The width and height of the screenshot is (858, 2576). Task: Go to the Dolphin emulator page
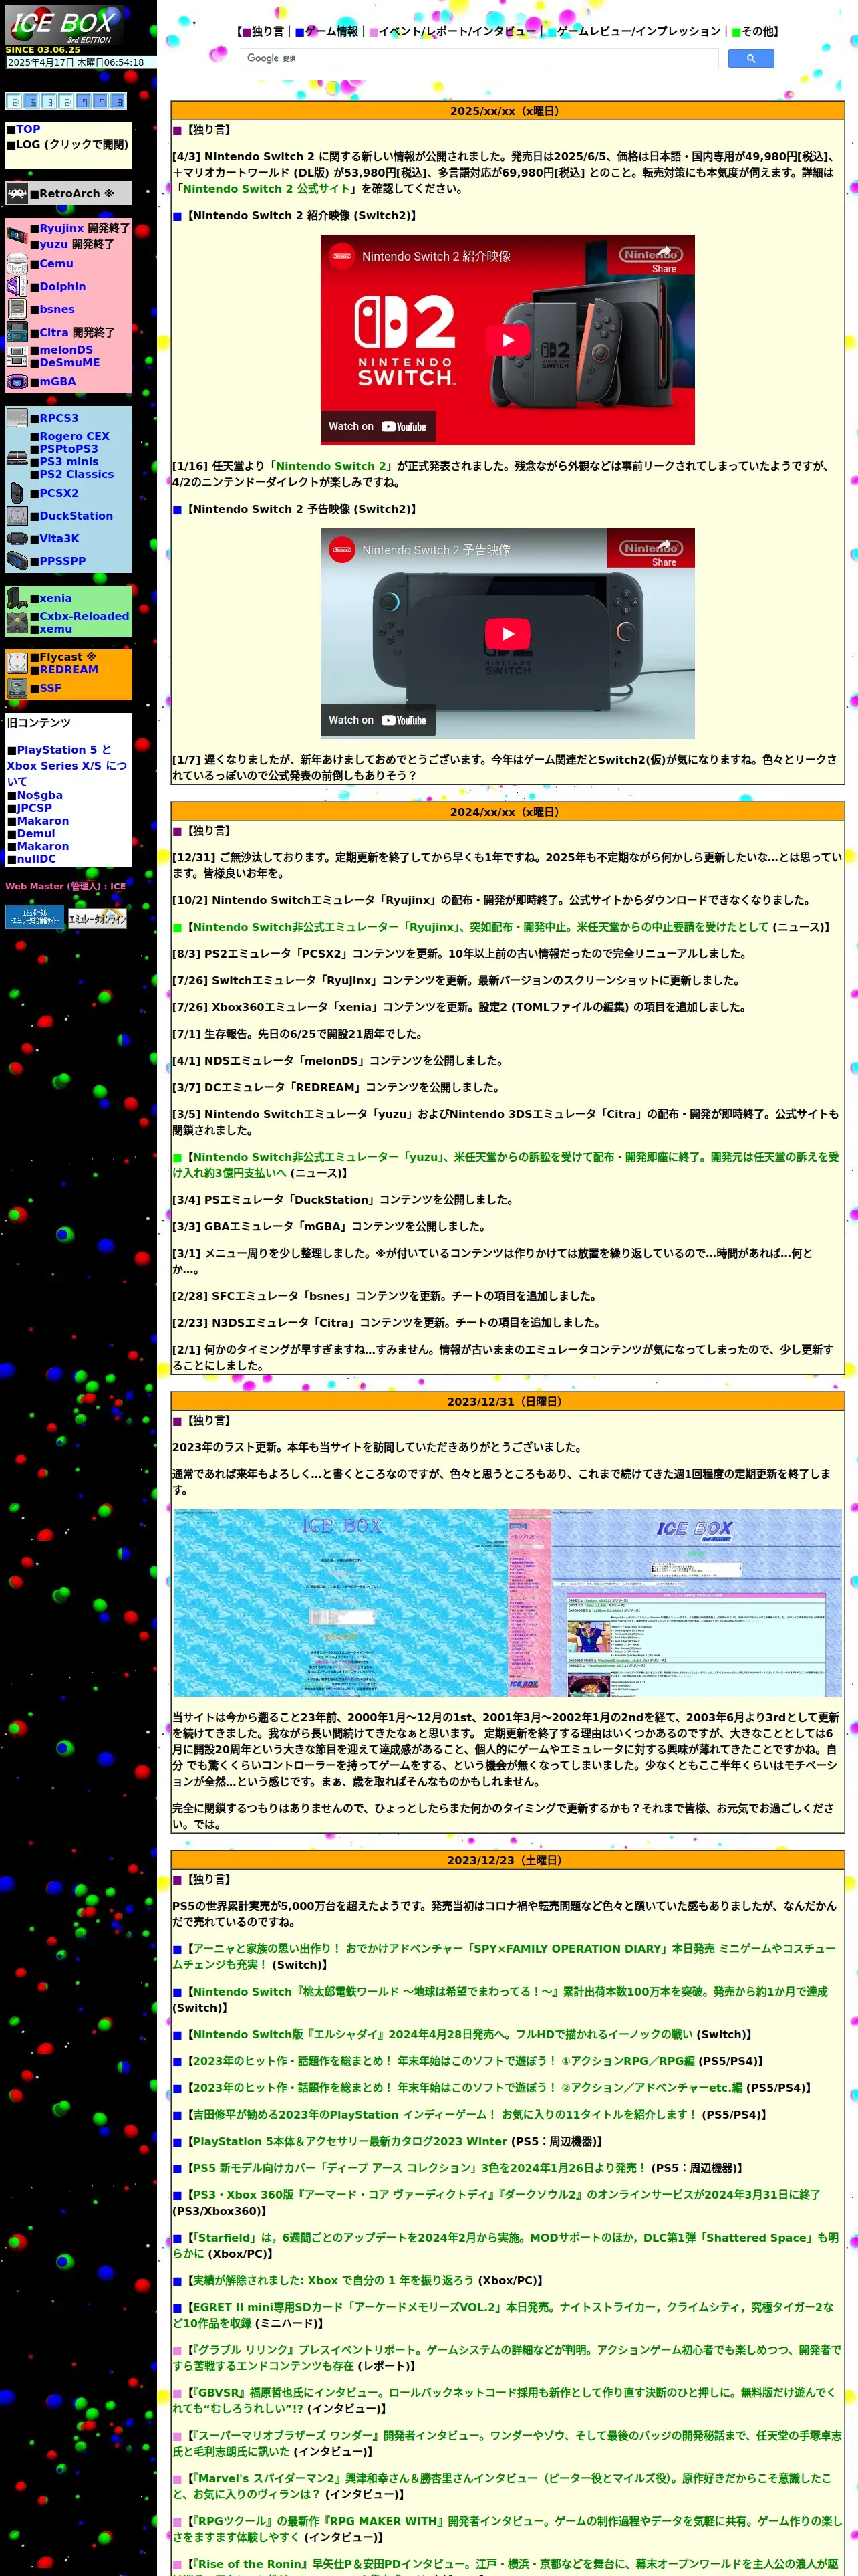click(x=63, y=287)
